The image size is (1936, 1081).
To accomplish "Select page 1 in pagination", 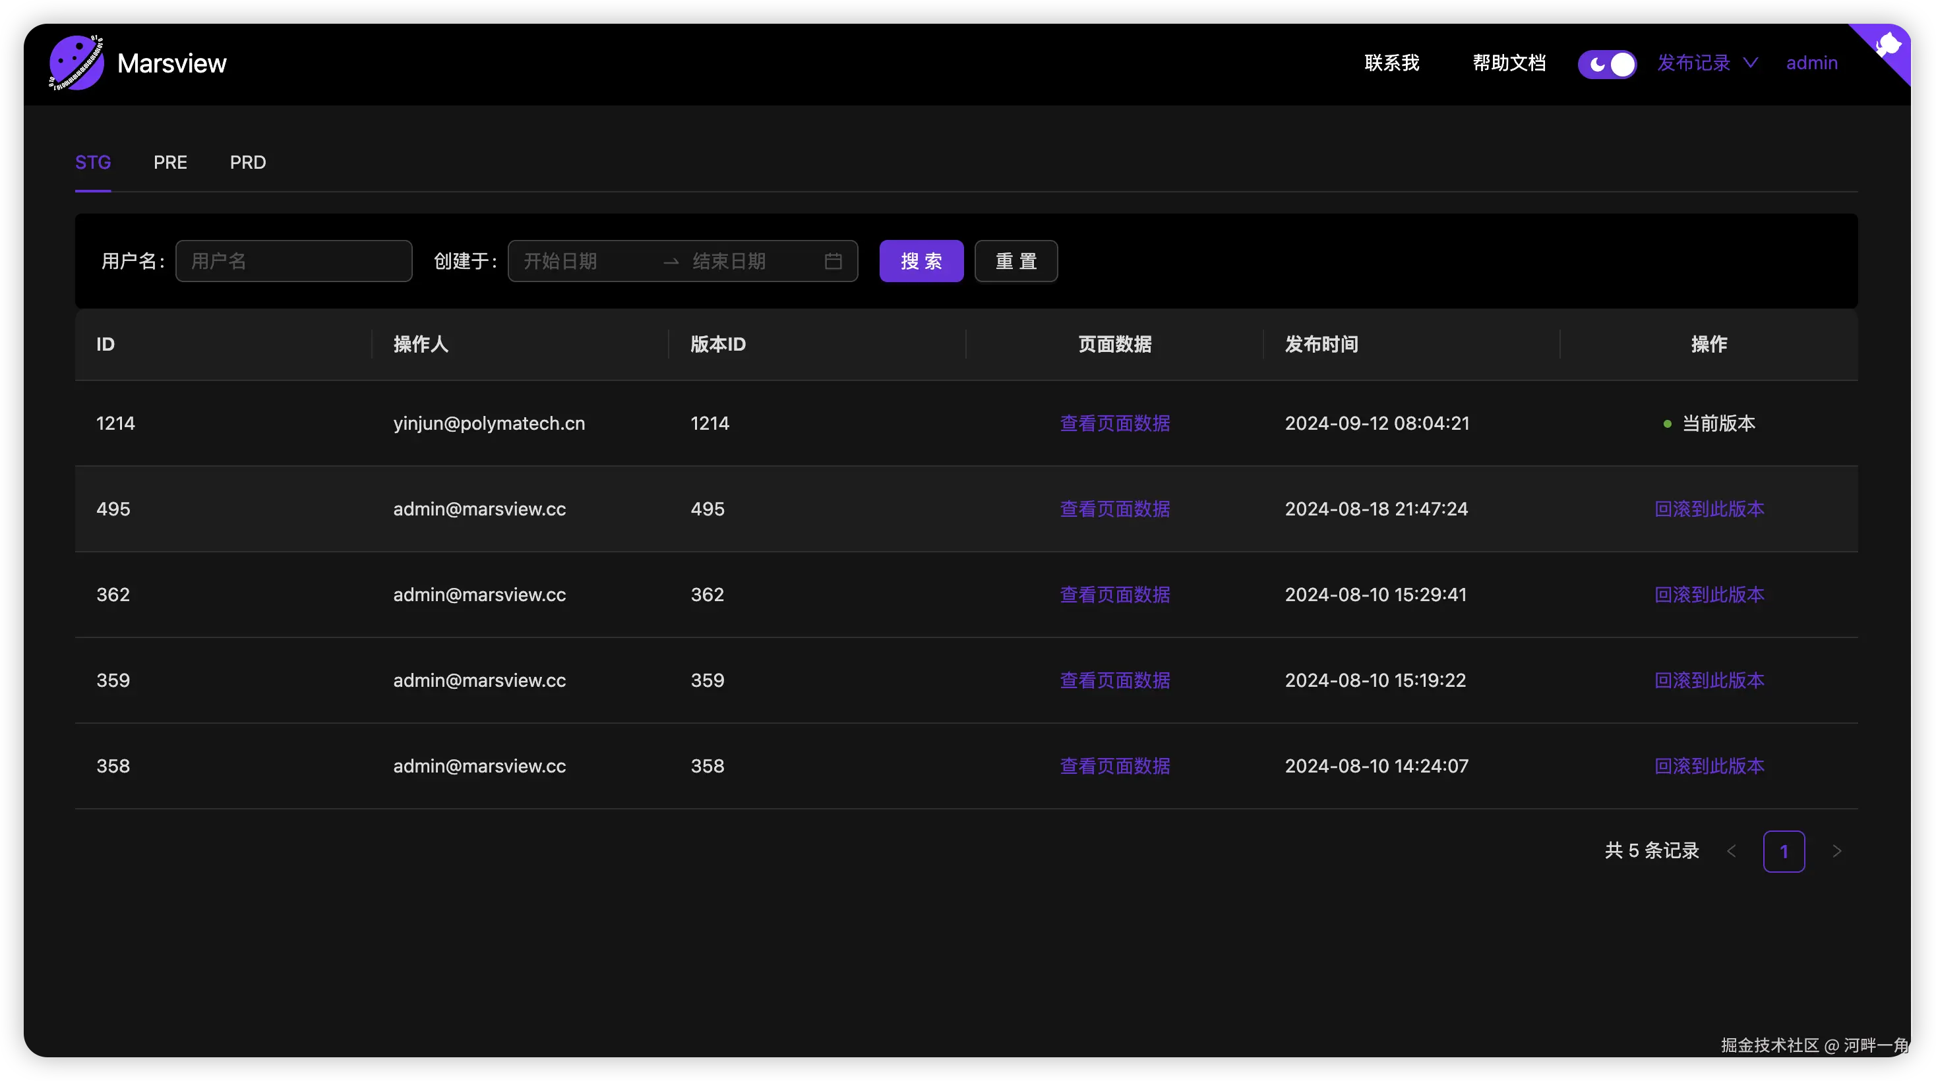I will coord(1784,851).
